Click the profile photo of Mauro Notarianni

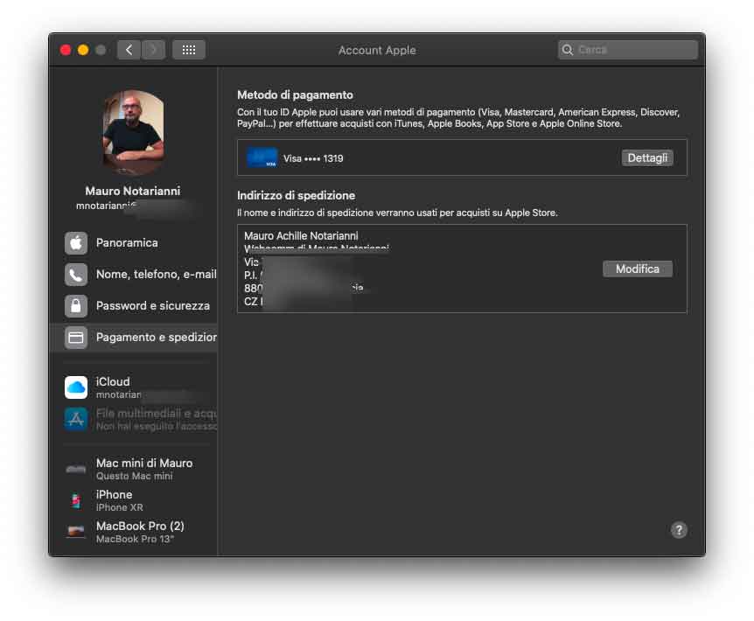coord(133,132)
